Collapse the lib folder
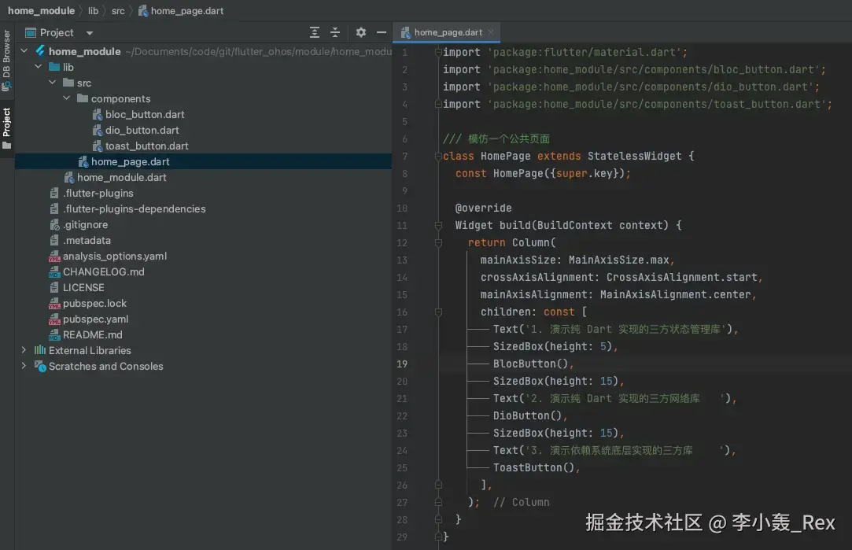The image size is (852, 550). tap(38, 67)
